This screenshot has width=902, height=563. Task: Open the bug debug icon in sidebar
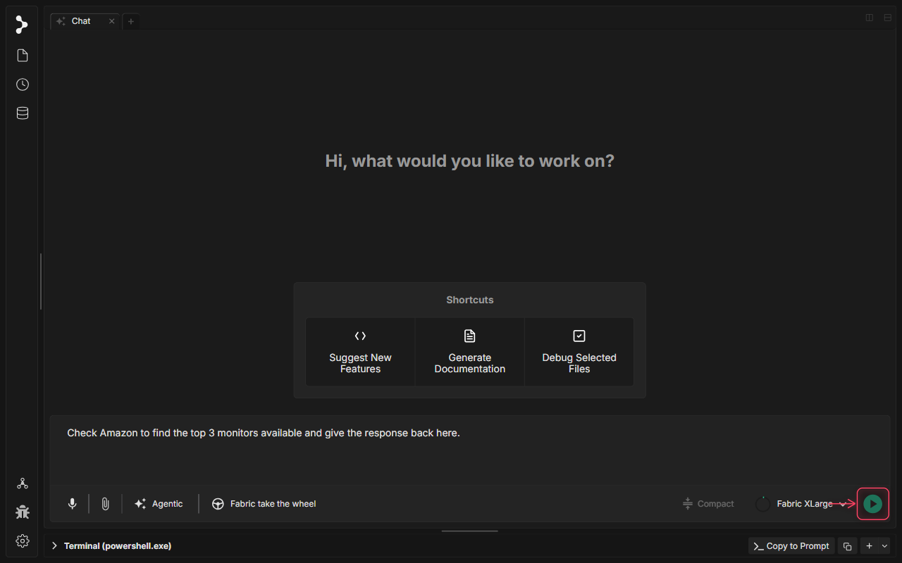point(23,512)
